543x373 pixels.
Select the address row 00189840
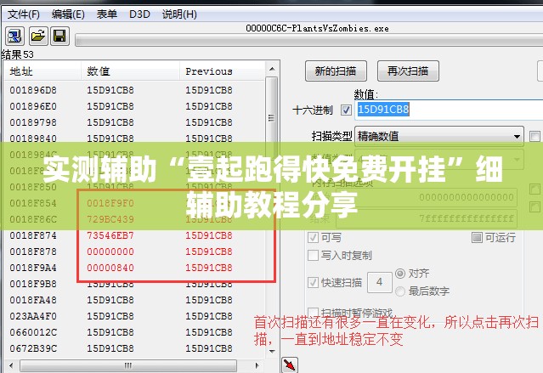(134, 138)
